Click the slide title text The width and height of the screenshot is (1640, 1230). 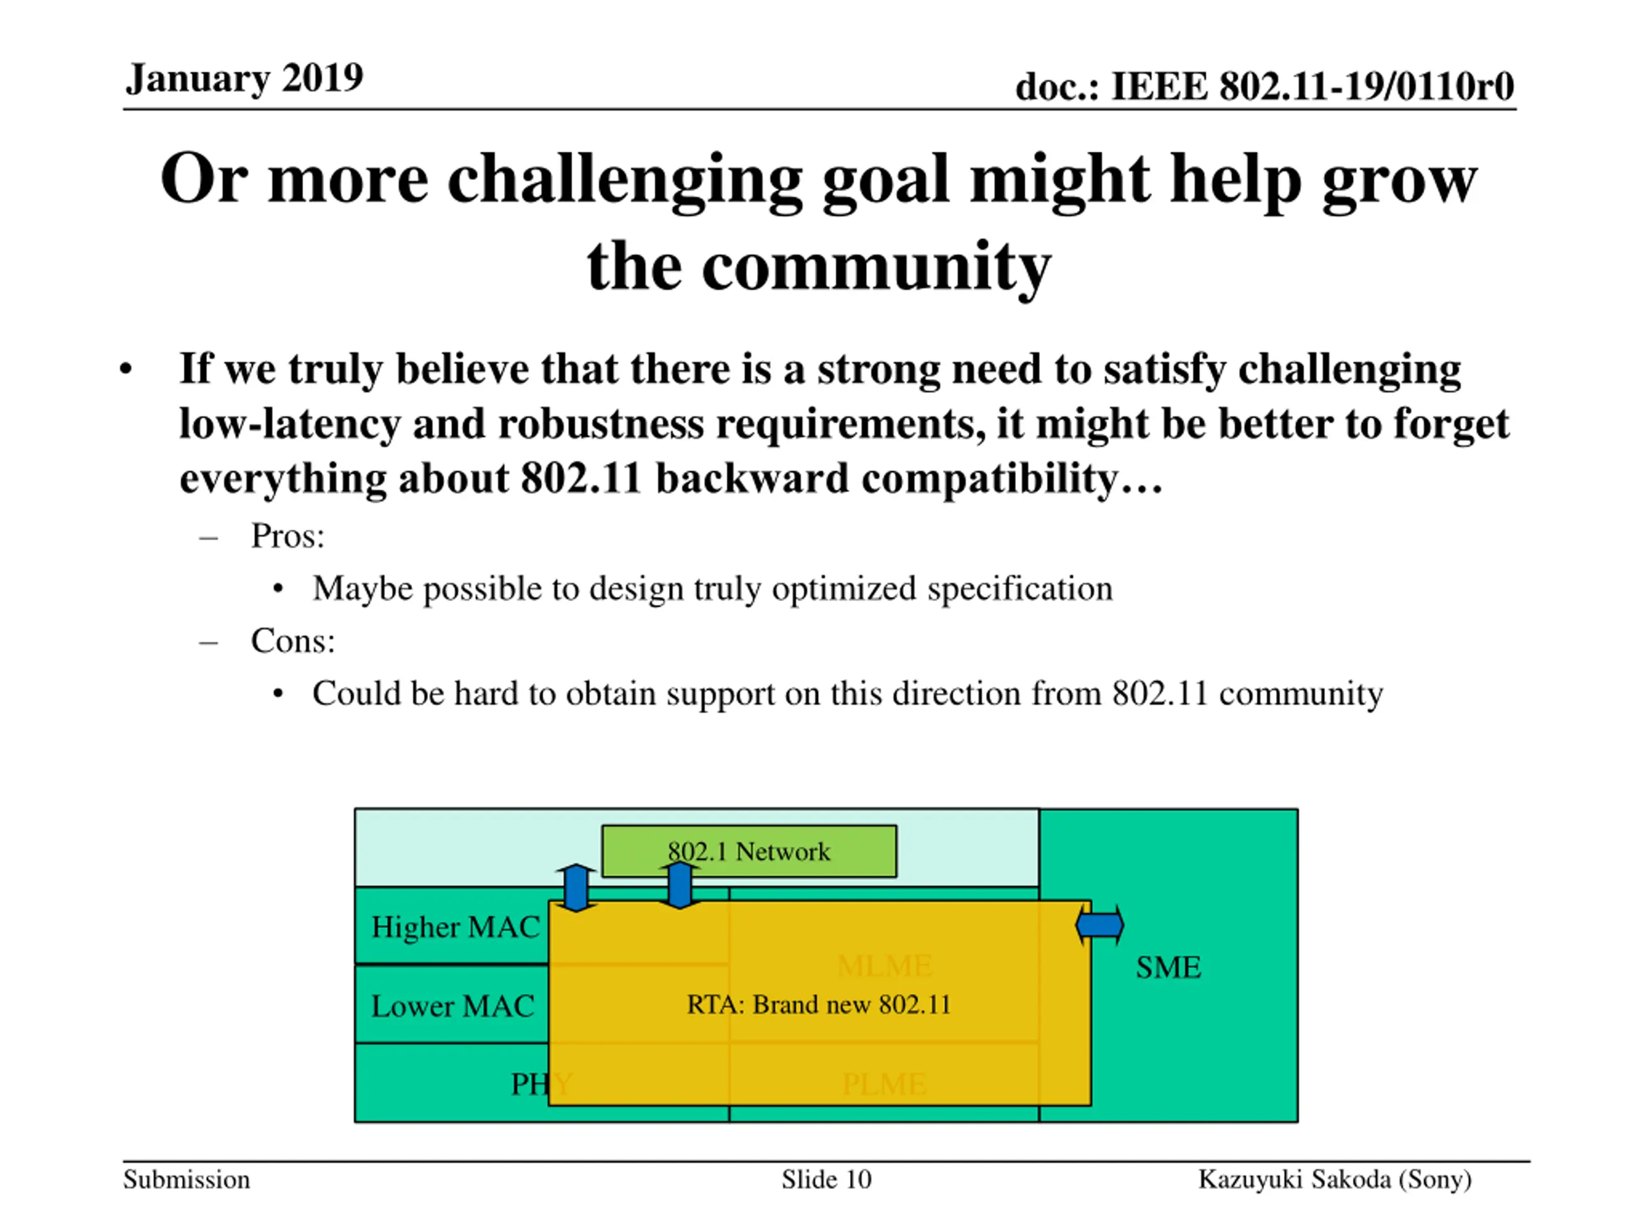pyautogui.click(x=819, y=222)
